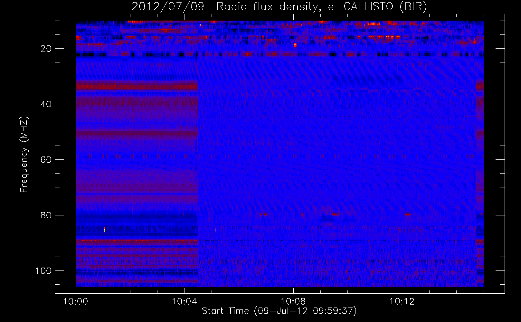Click the 60 MHz frequency tick label
The width and height of the screenshot is (521, 322).
[x=46, y=160]
